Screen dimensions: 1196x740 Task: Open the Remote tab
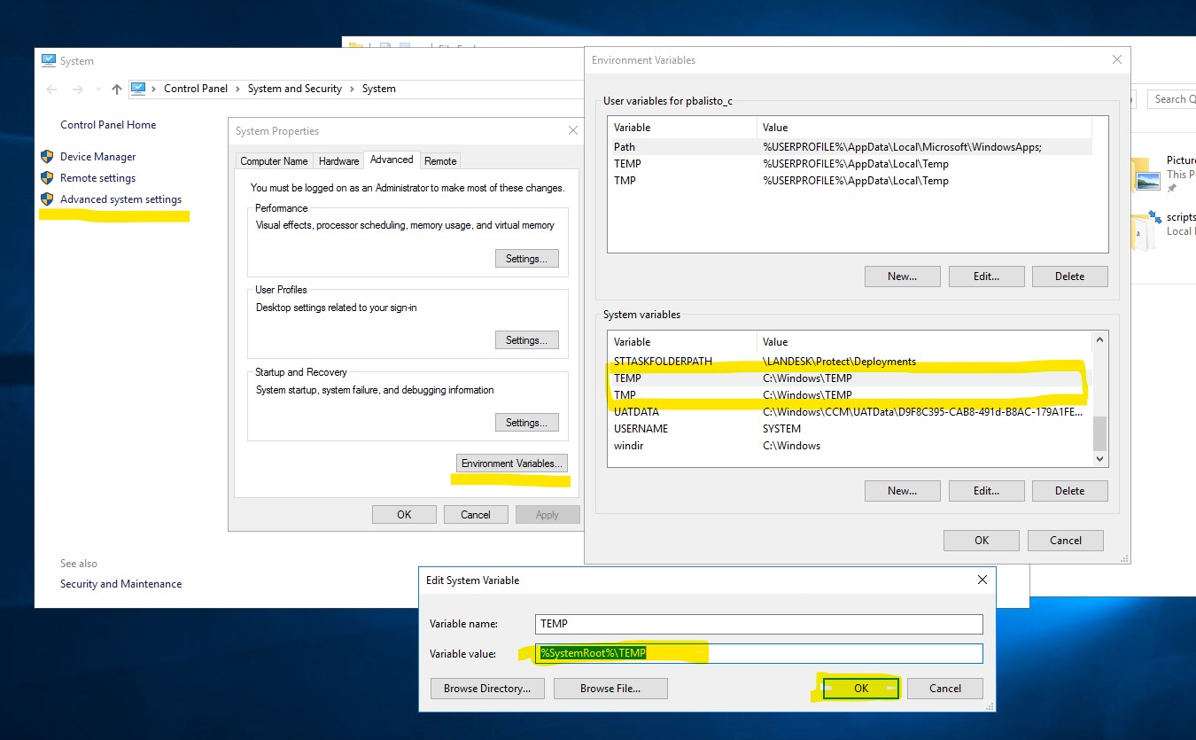click(x=440, y=161)
